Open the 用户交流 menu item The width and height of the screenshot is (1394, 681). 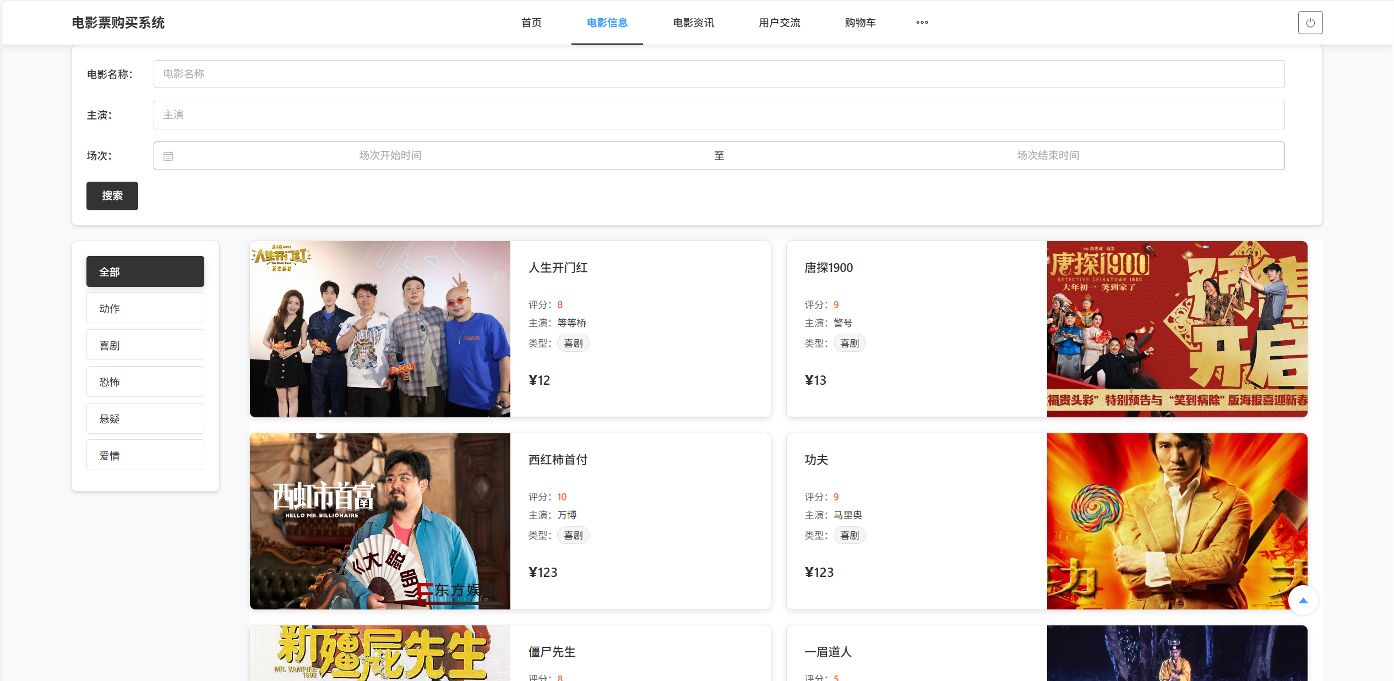[x=779, y=23]
